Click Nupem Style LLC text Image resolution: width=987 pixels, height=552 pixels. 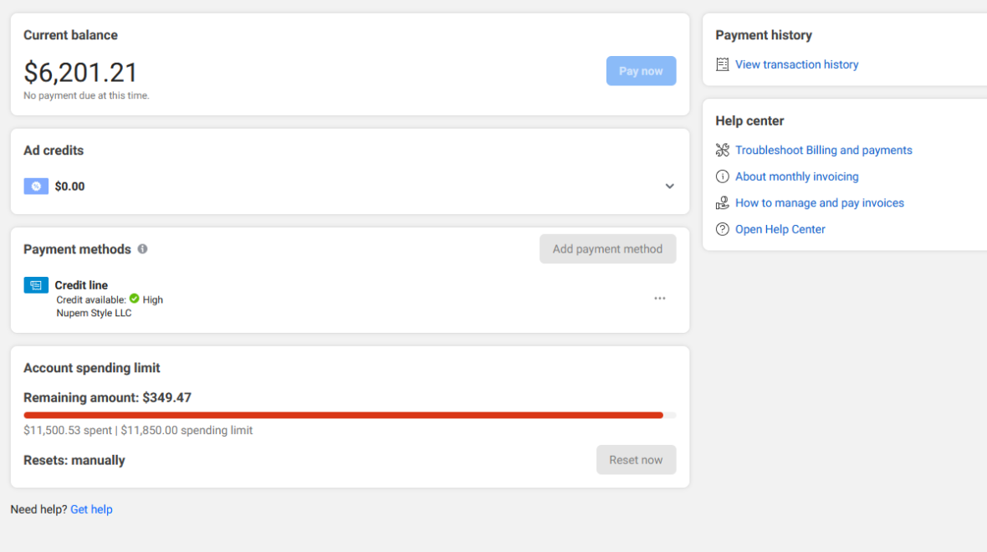point(94,313)
